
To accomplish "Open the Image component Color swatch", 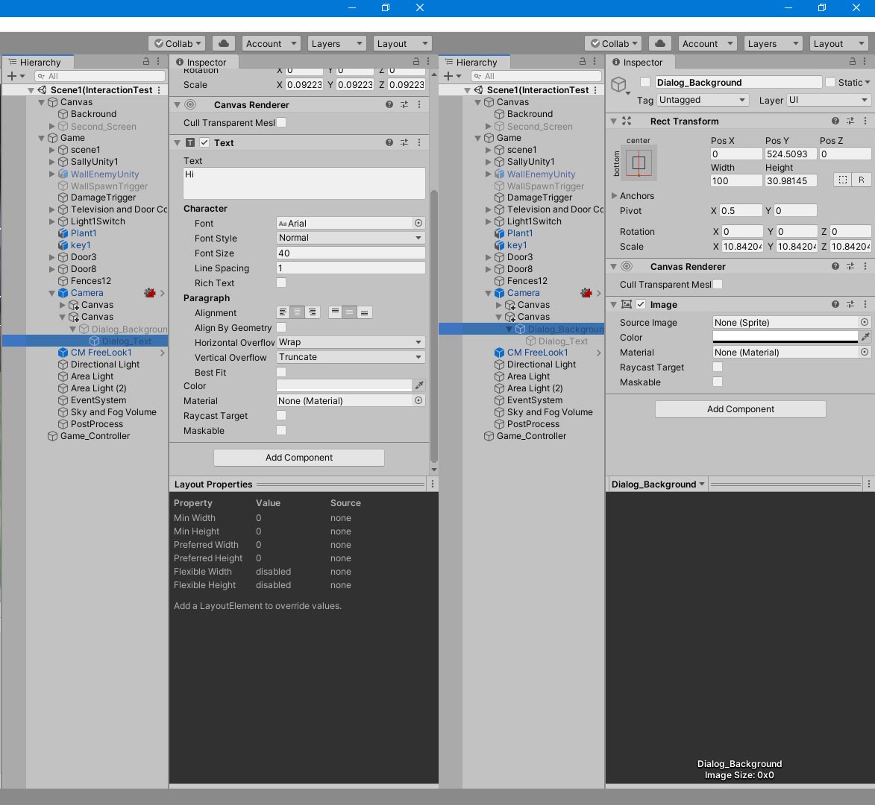I will pos(785,337).
